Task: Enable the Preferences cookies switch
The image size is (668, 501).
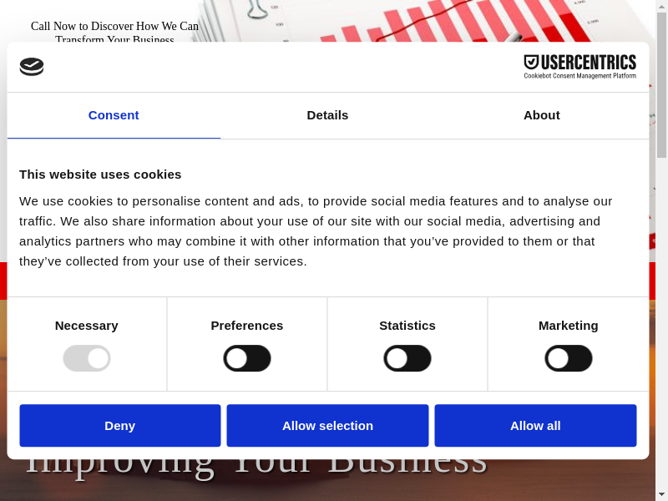Action: (247, 358)
